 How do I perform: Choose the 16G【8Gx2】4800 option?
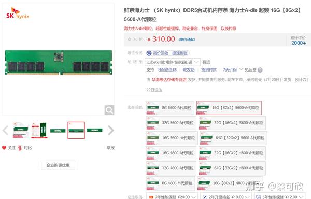coord(230,183)
